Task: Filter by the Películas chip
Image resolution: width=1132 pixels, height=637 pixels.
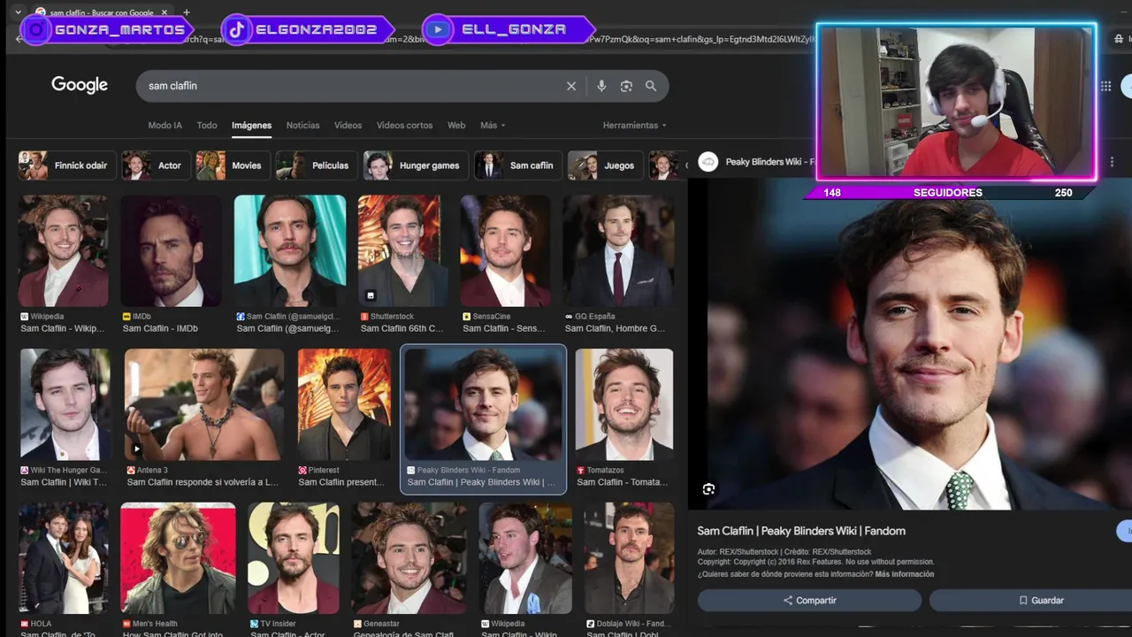Action: (316, 165)
